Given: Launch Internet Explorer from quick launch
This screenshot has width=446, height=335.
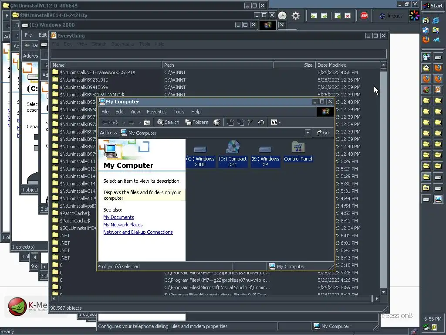Looking at the screenshot, I should coord(436,21).
